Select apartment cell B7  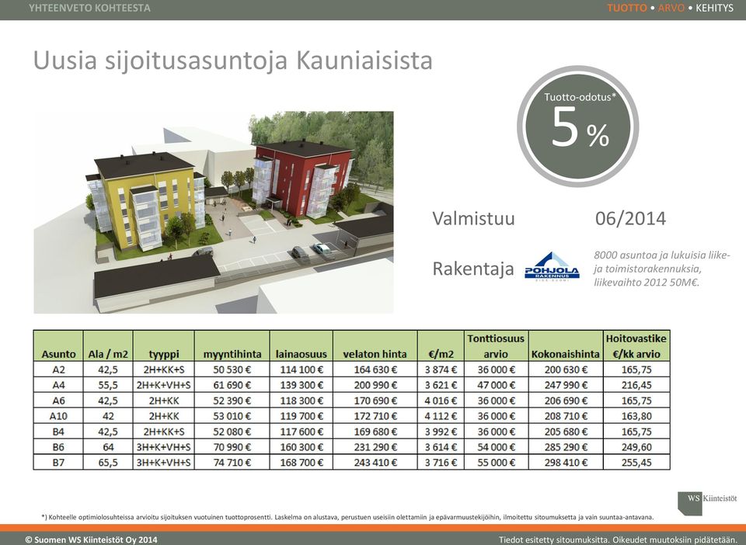pyautogui.click(x=58, y=462)
